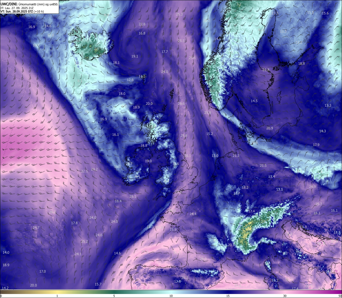Select the 16.8 value north of the low
This screenshot has height=298, width=342.
[x=142, y=33]
